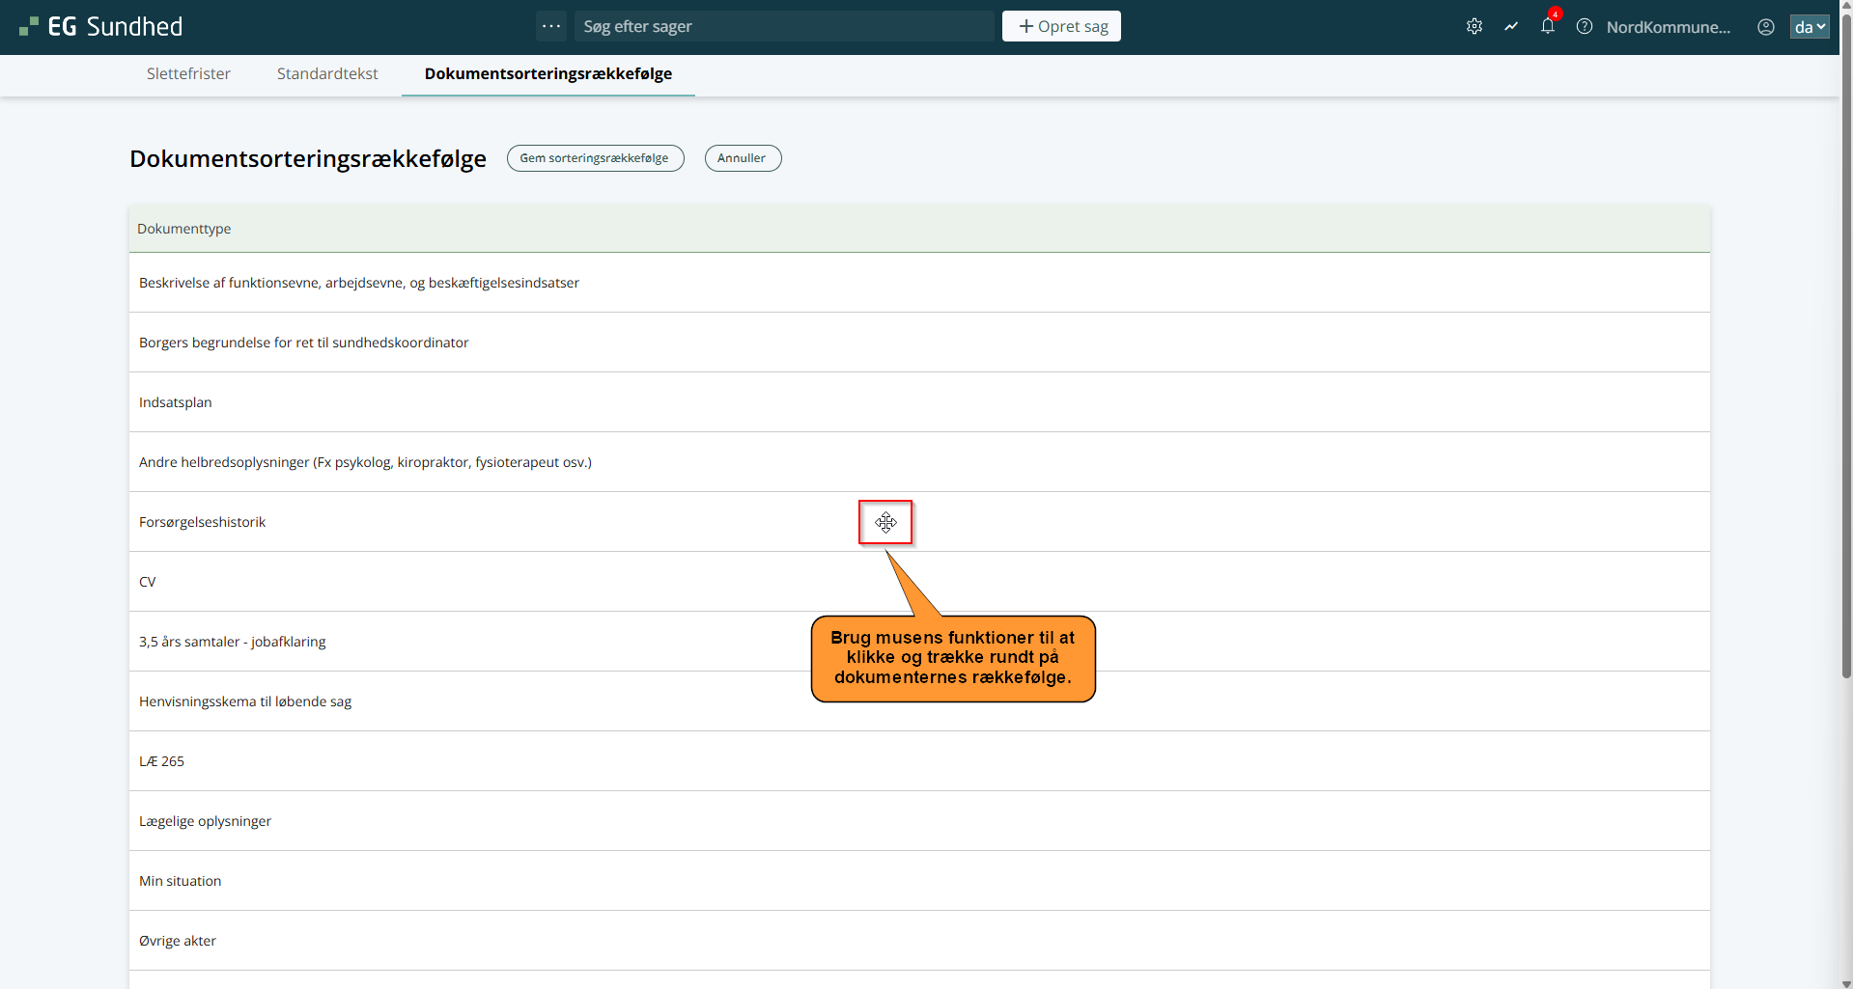
Task: Click the move handle on Forsørgelseshistorik row
Action: click(x=885, y=522)
